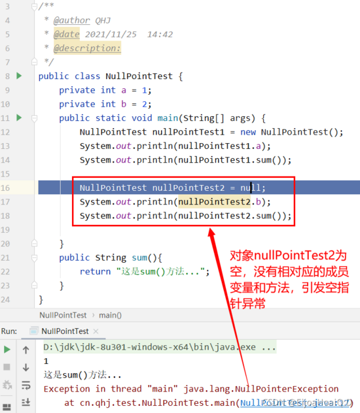Viewport: 360px width, 413px height.
Task: Click 'public String sum(){' method signature
Action: click(111, 257)
